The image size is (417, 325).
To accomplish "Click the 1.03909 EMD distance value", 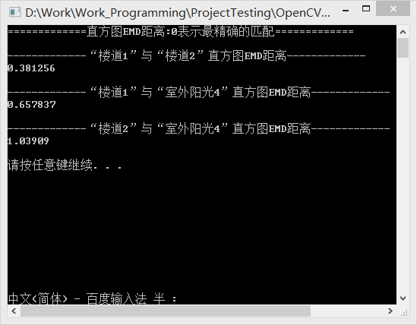I will [x=28, y=141].
